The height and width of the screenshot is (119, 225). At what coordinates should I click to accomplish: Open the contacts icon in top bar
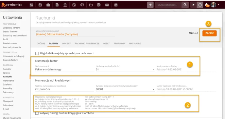[x=40, y=5]
